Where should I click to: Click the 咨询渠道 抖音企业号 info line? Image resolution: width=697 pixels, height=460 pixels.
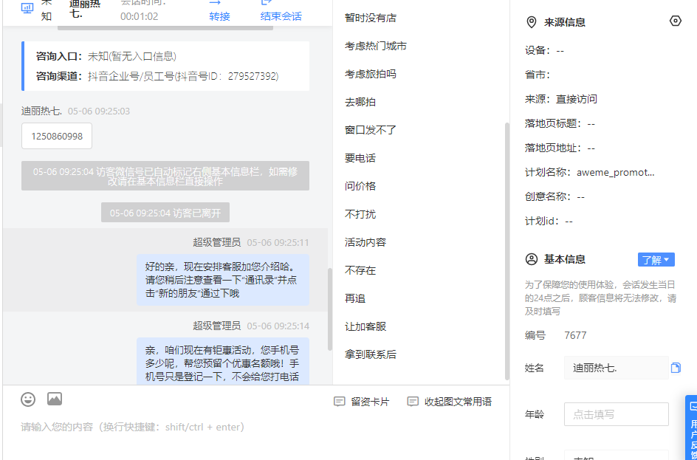point(157,76)
